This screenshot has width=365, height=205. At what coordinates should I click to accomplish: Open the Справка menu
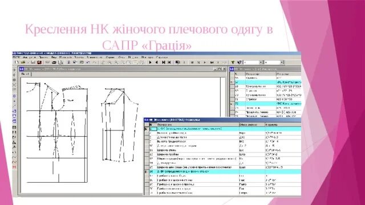tap(162, 57)
